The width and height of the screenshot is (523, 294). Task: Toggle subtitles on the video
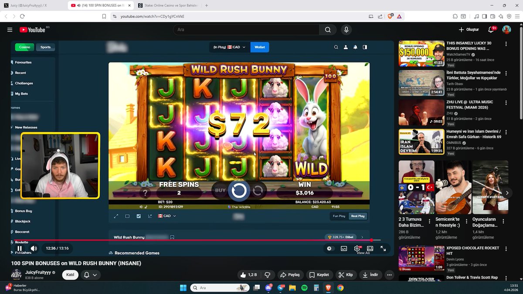pos(344,248)
